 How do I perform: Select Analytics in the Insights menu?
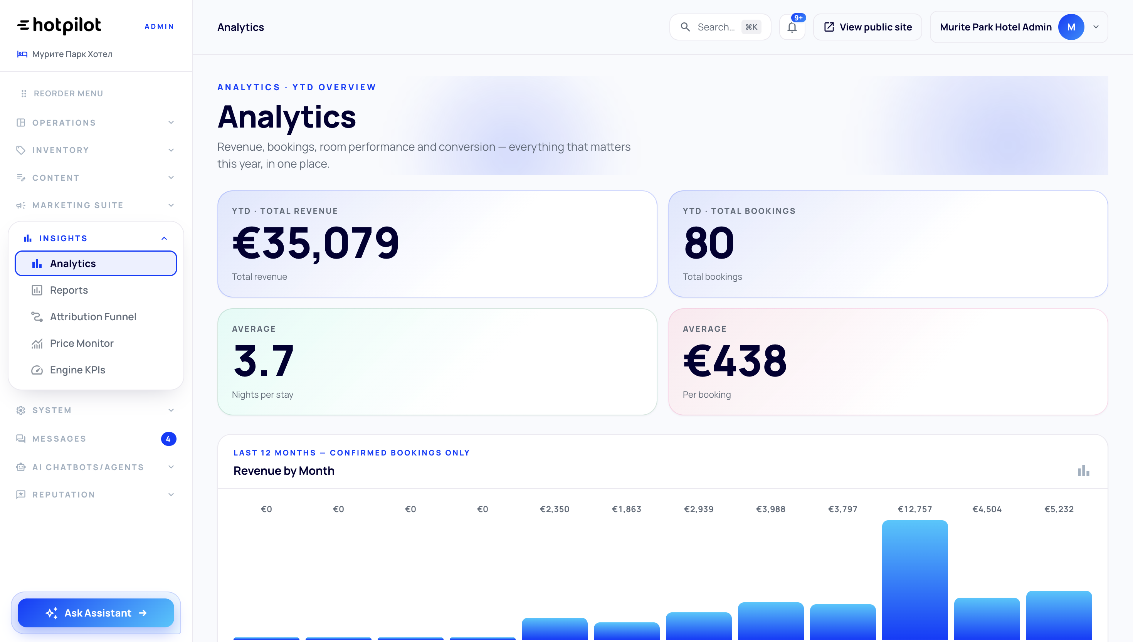96,264
